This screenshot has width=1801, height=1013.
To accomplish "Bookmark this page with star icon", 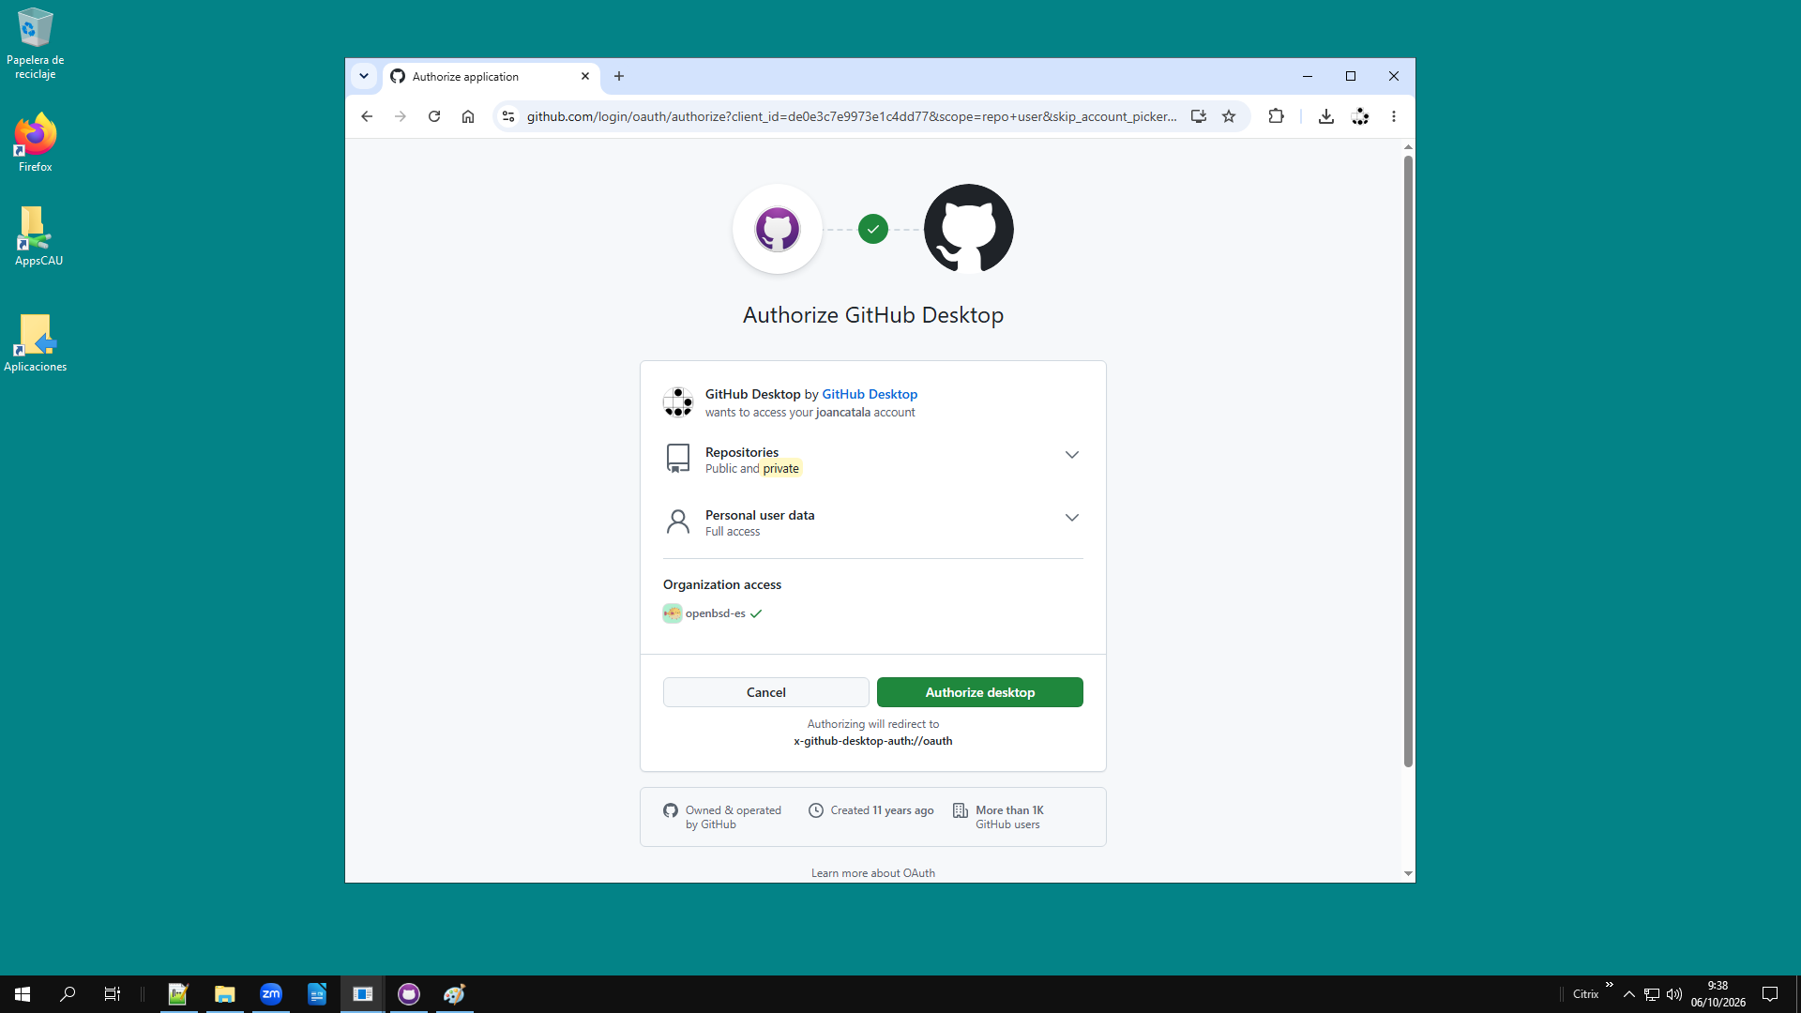I will (1229, 116).
